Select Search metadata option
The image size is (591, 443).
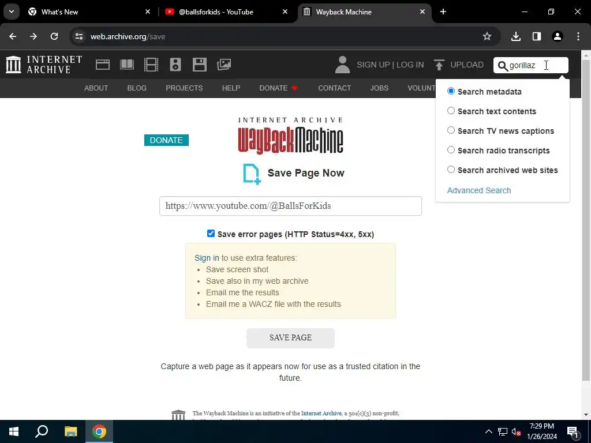451,91
